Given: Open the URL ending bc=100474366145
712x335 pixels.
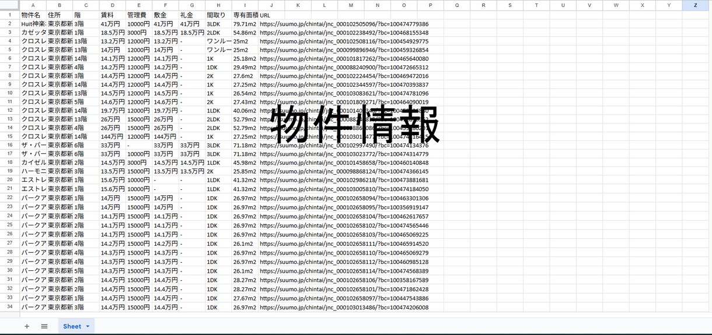Looking at the screenshot, I should (x=344, y=171).
